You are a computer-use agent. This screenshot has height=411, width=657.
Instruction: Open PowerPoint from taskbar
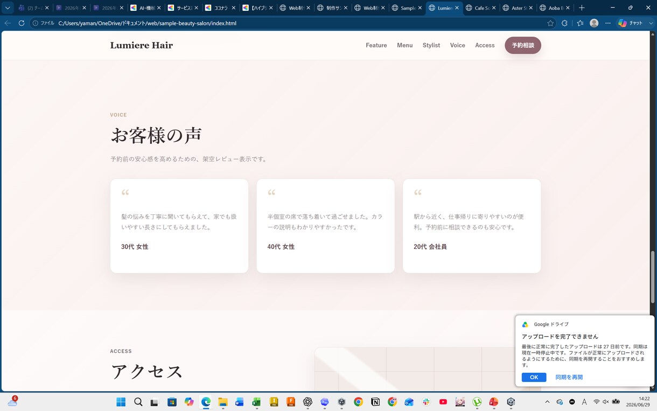pos(494,402)
